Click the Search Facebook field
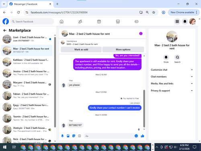Image resolution: width=201 pixels, height=151 pixels. (x=32, y=21)
